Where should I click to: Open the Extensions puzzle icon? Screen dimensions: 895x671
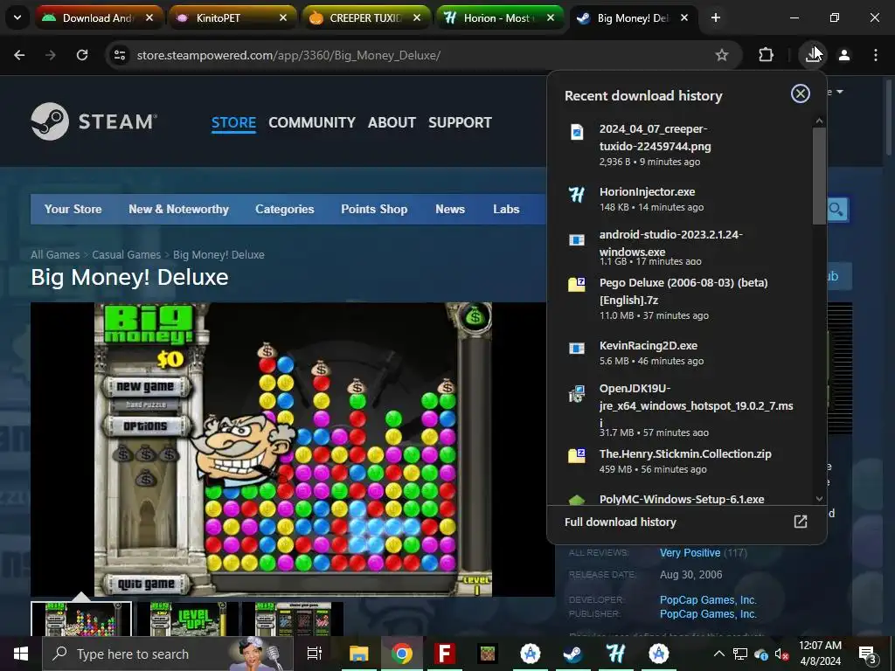(x=766, y=55)
